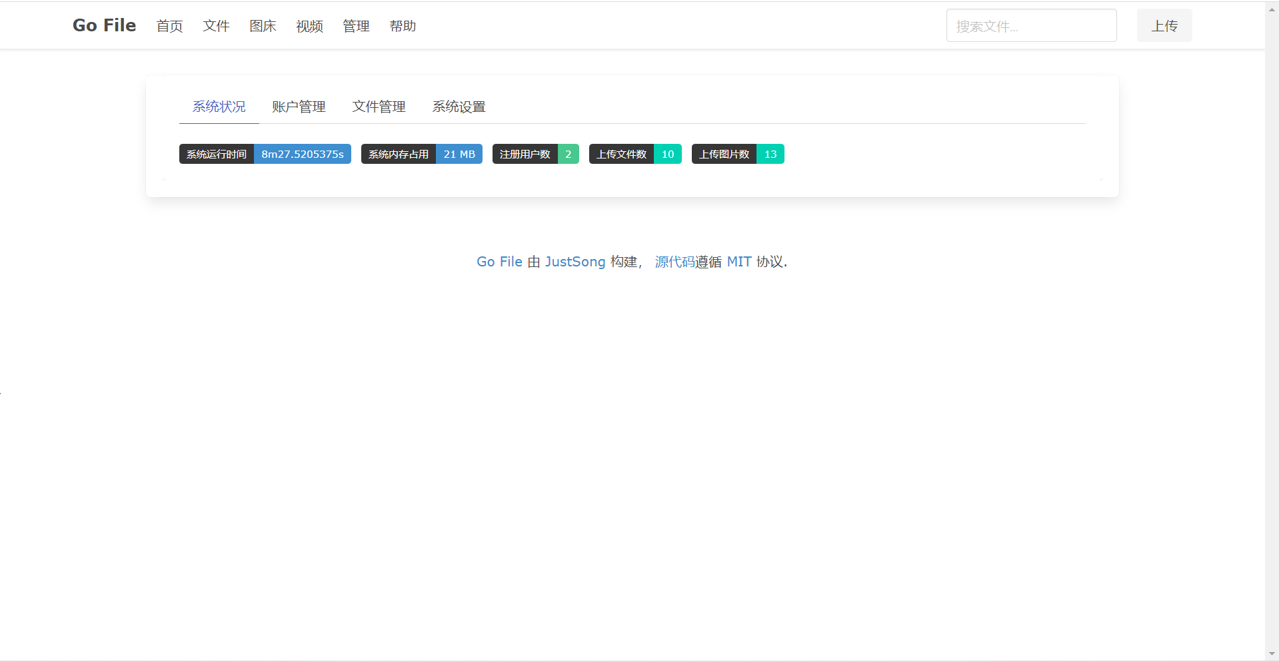Click the Go File brand logo
The width and height of the screenshot is (1279, 662).
104,25
